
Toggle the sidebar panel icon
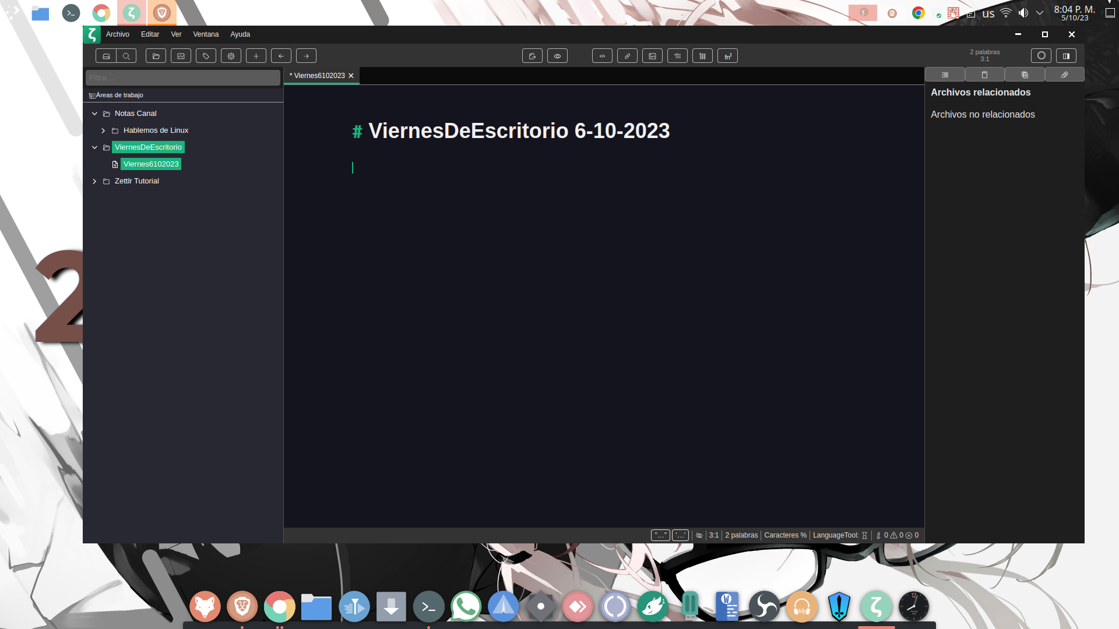point(1066,56)
